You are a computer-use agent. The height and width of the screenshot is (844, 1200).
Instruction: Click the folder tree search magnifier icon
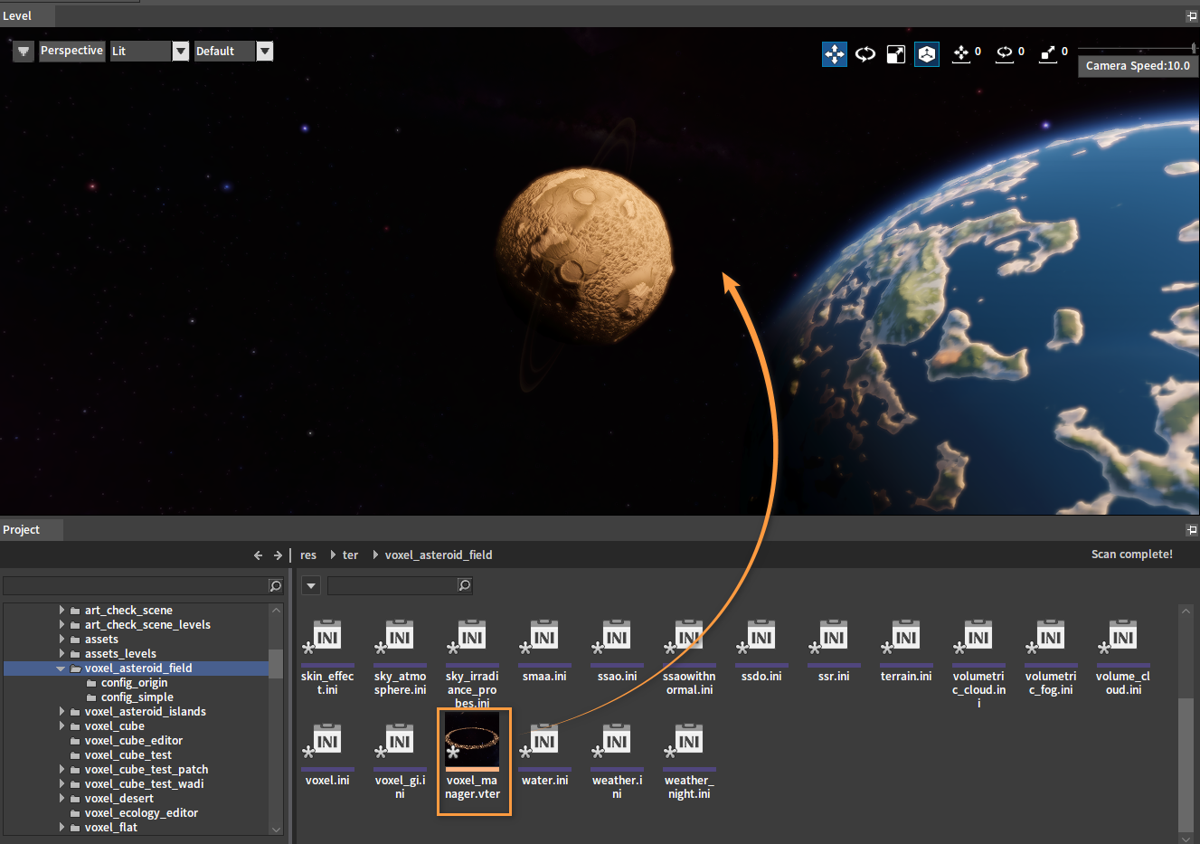(276, 586)
